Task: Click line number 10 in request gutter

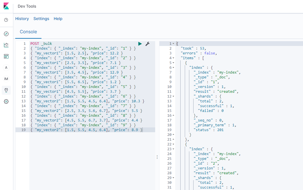Action: 23,87
